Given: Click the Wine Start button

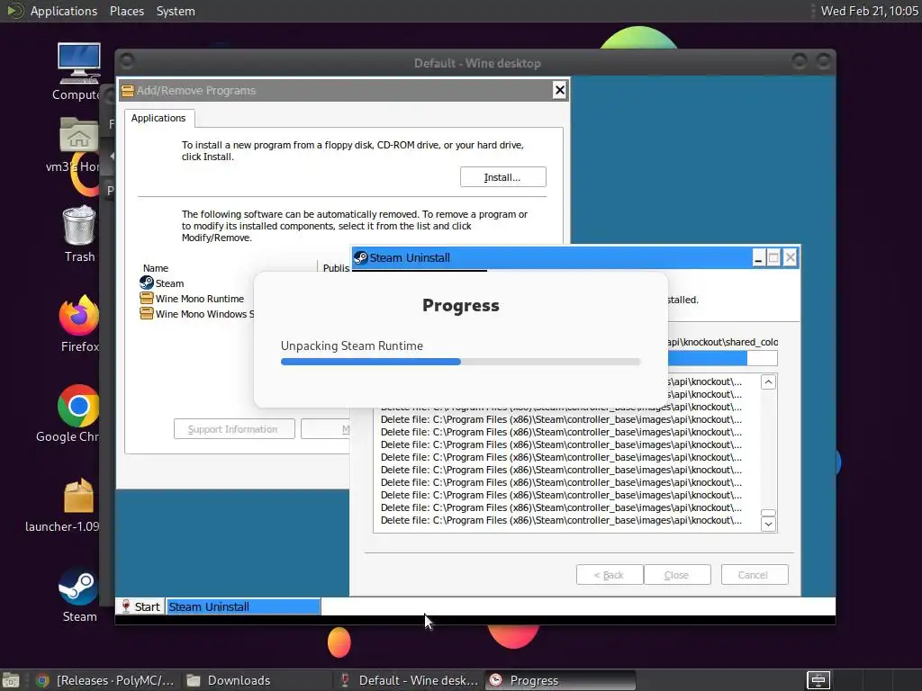Looking at the screenshot, I should [140, 606].
